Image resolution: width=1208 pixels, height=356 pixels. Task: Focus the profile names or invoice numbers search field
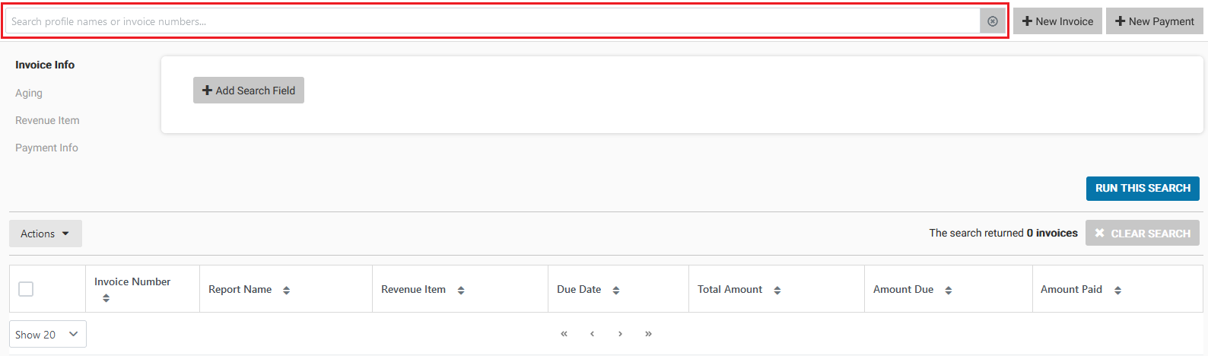(x=492, y=21)
